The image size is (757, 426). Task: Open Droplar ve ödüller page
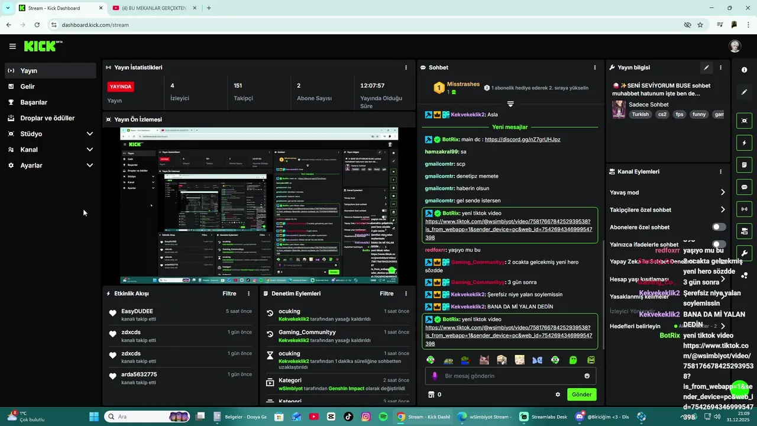coord(50,118)
